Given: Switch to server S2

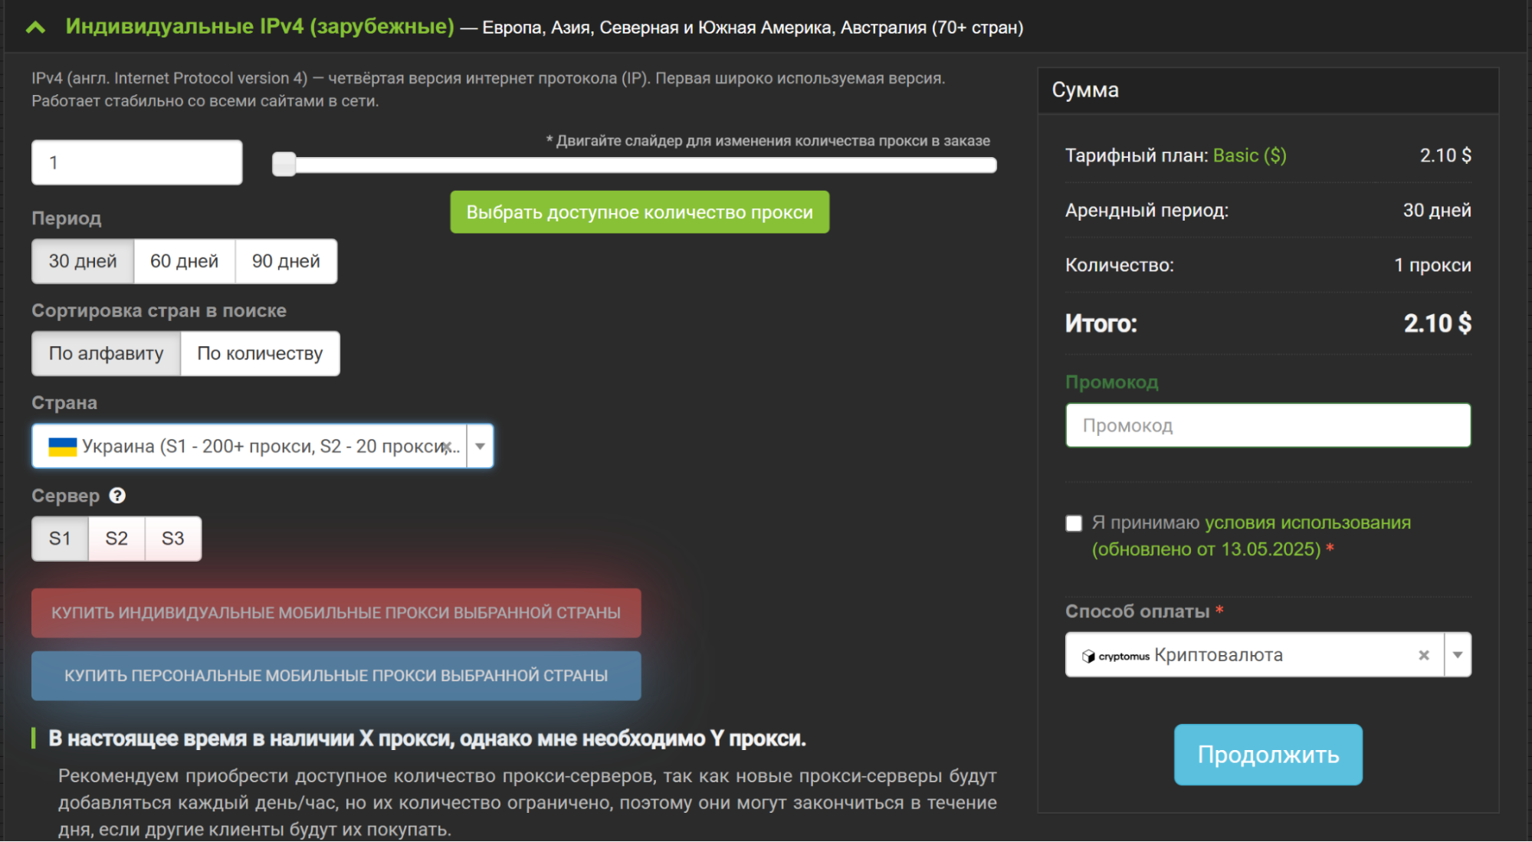Looking at the screenshot, I should point(116,539).
